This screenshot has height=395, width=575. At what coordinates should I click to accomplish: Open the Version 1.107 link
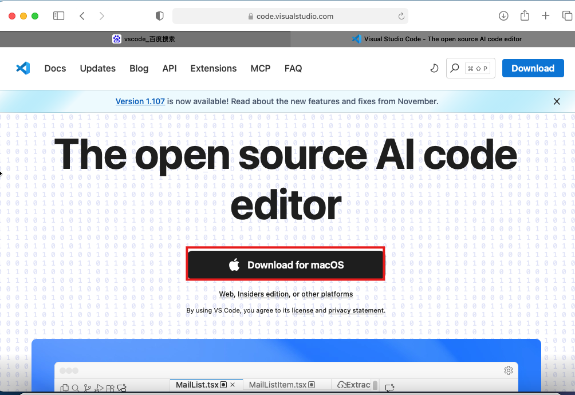coord(140,101)
